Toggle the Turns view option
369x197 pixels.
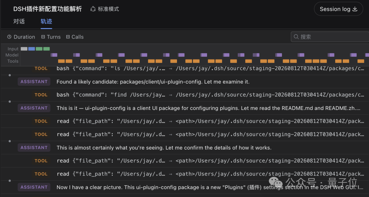click(x=51, y=37)
